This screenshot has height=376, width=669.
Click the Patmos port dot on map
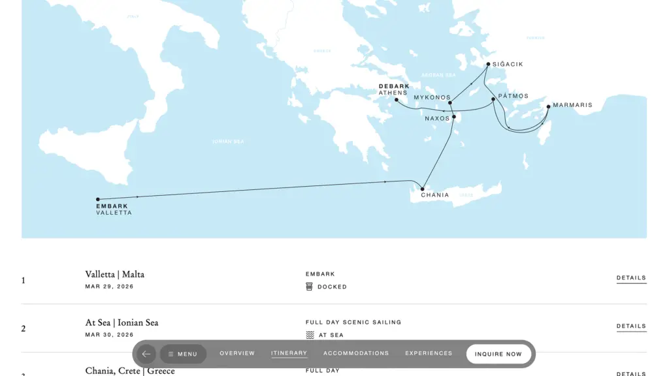tap(493, 99)
